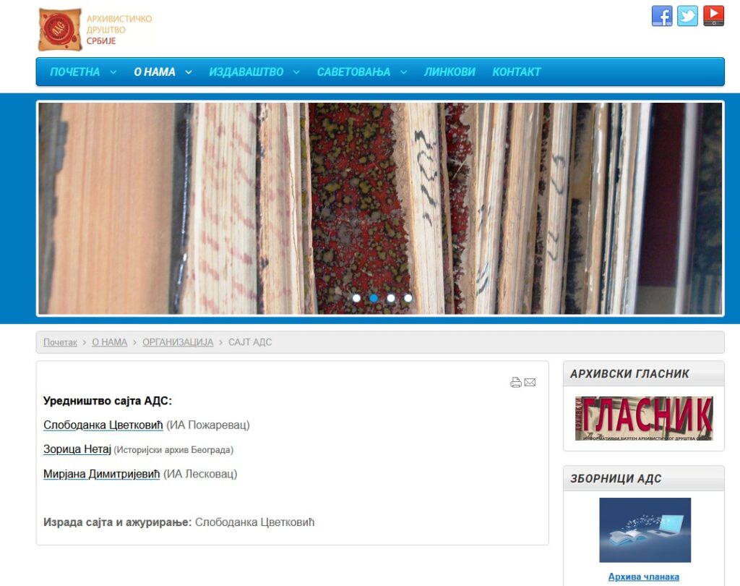Open Мирјана Димитријевић link

point(101,475)
